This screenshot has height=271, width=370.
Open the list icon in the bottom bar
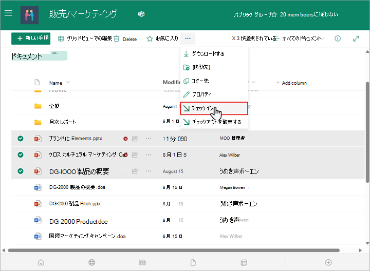tap(244, 262)
